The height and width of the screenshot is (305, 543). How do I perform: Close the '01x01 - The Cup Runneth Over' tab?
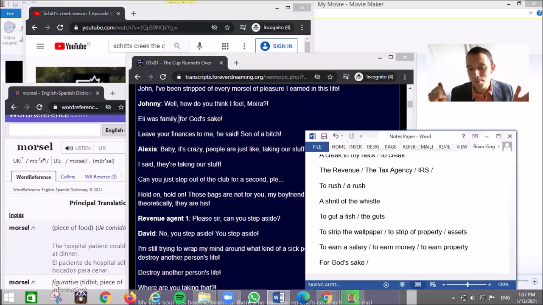[x=221, y=63]
